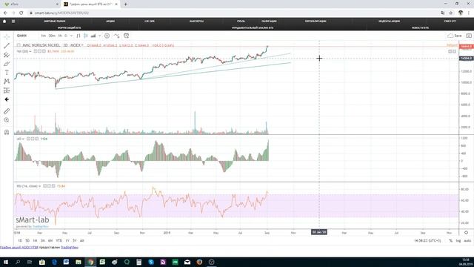Select the candlestick chart style icon

click(x=86, y=36)
